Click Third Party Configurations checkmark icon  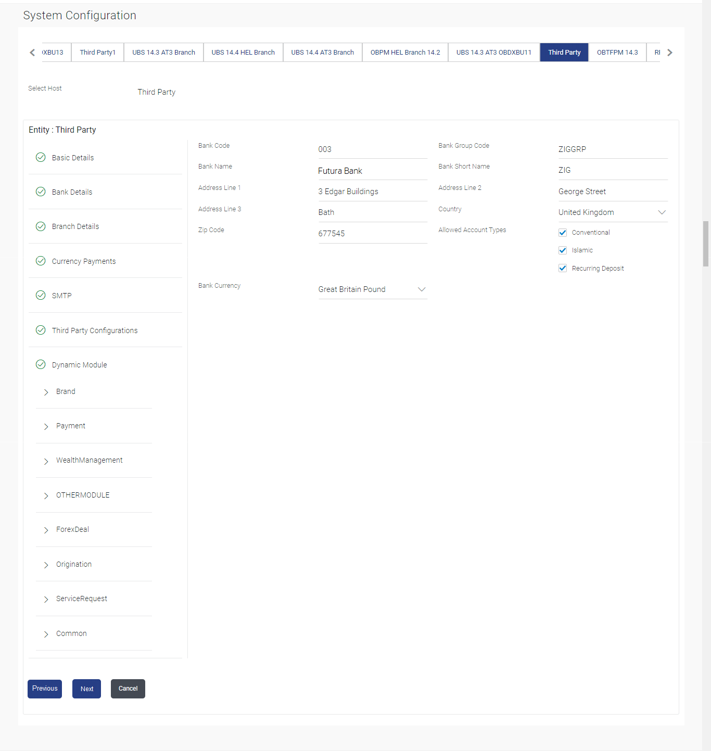(x=41, y=330)
